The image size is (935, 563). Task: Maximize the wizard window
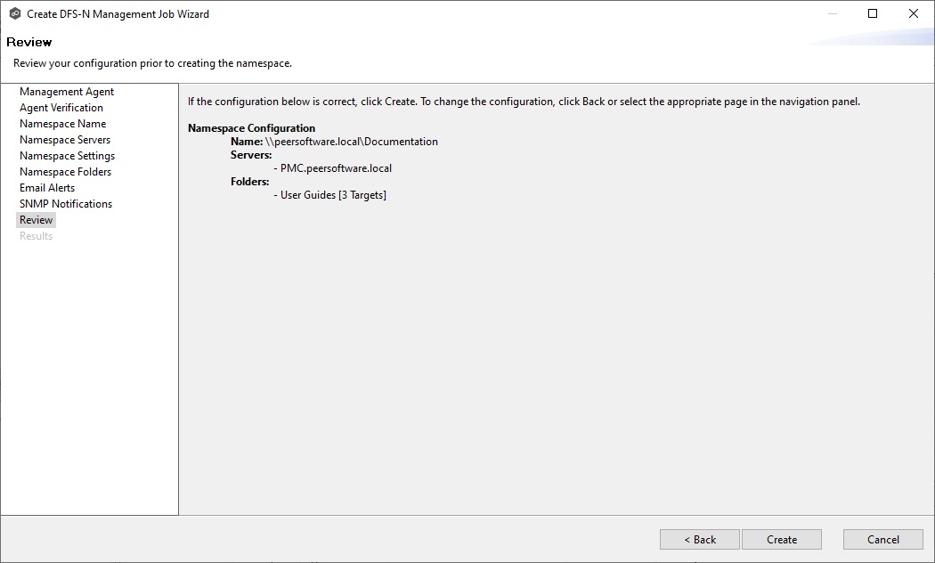(x=873, y=14)
